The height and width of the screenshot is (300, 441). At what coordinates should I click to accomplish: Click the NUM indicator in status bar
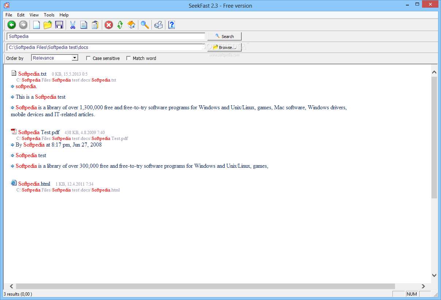(x=411, y=294)
